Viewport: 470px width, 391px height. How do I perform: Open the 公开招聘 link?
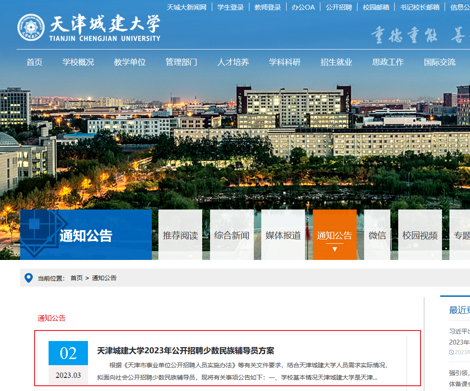(x=339, y=7)
